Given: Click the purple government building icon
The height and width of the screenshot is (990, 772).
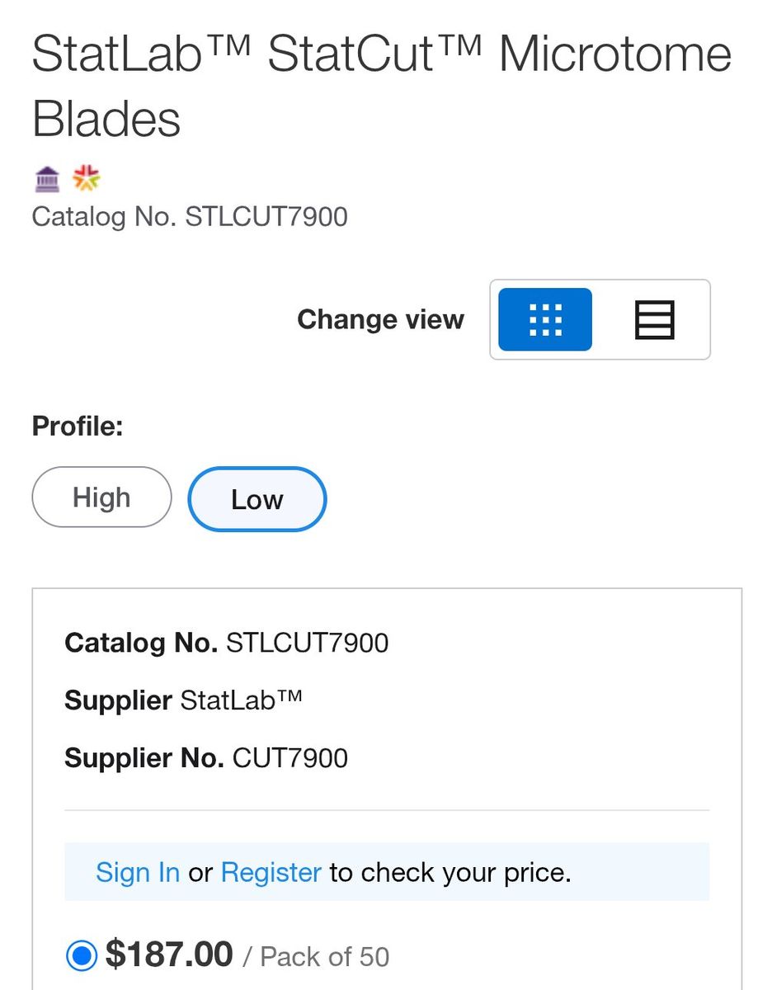Looking at the screenshot, I should tap(48, 177).
